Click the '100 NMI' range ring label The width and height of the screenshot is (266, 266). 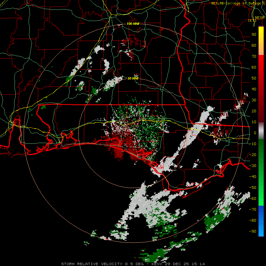(133, 24)
